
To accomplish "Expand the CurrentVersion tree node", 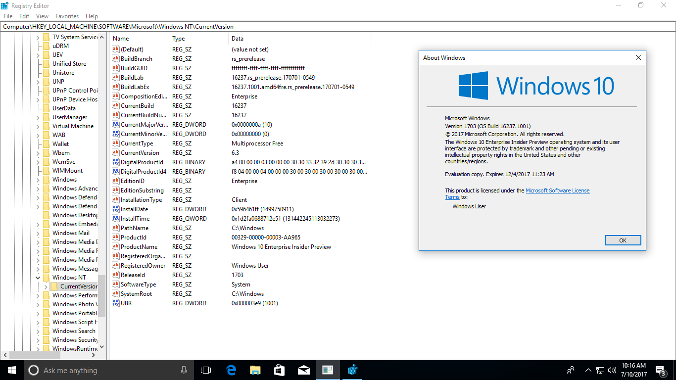I will pos(46,286).
